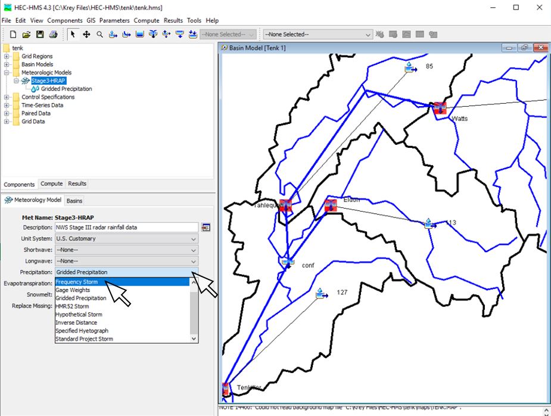Open the GIS menu

pos(91,20)
